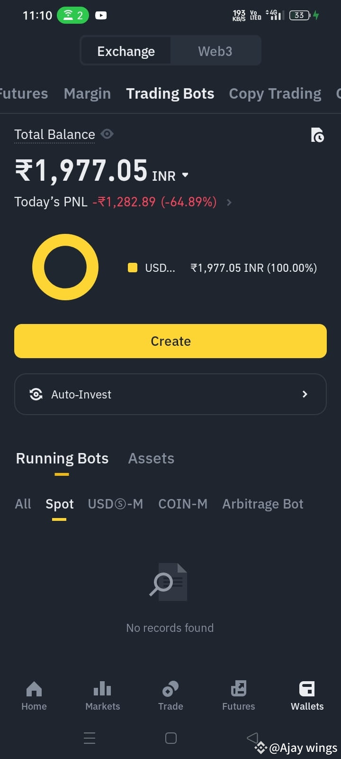Viewport: 341px width, 759px height.
Task: Expand the Auto-Invest row chevron
Action: [x=305, y=394]
